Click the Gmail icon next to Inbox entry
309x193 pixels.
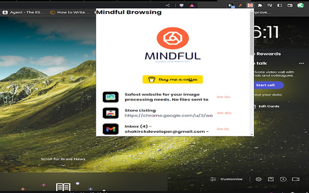[x=111, y=129]
